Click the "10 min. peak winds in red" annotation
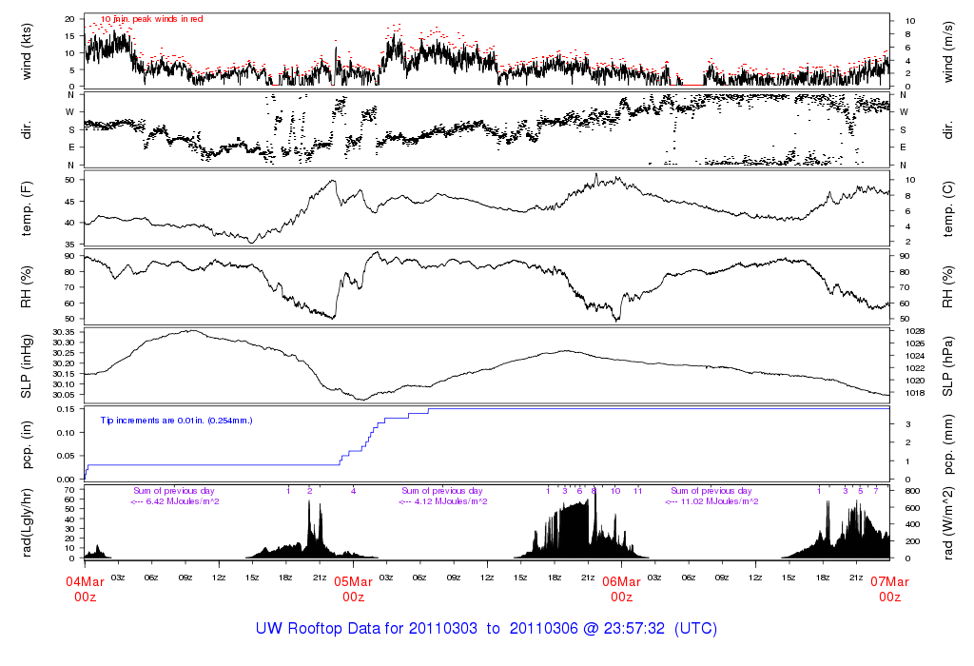This screenshot has width=974, height=666. coord(151,19)
